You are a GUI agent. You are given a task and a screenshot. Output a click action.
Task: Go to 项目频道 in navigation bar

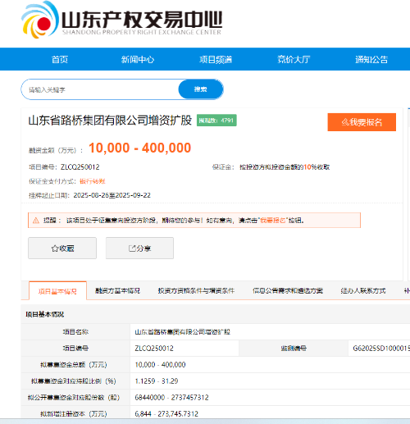tap(216, 59)
